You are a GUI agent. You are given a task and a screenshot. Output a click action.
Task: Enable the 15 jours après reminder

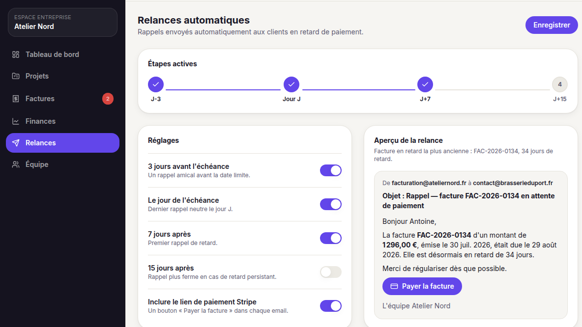(331, 272)
